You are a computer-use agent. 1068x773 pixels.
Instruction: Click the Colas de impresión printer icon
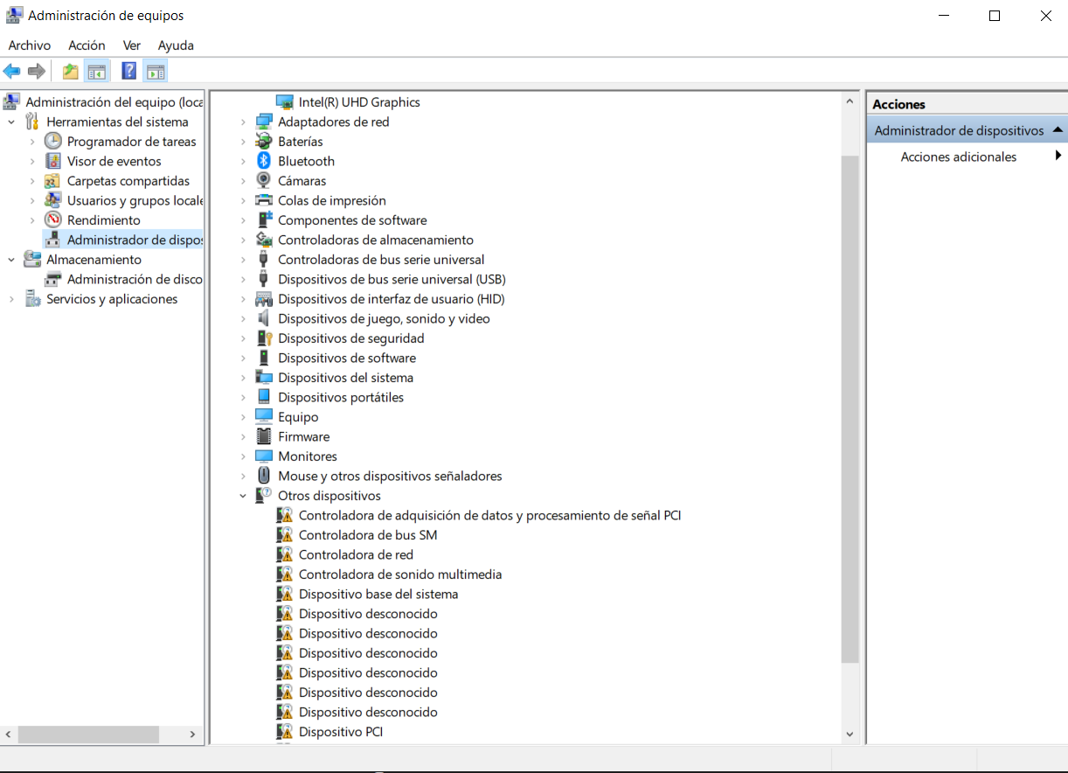pos(264,200)
